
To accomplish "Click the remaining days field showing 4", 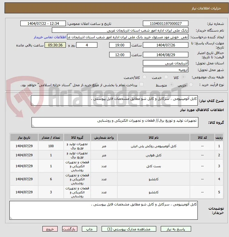I will [x=87, y=45].
